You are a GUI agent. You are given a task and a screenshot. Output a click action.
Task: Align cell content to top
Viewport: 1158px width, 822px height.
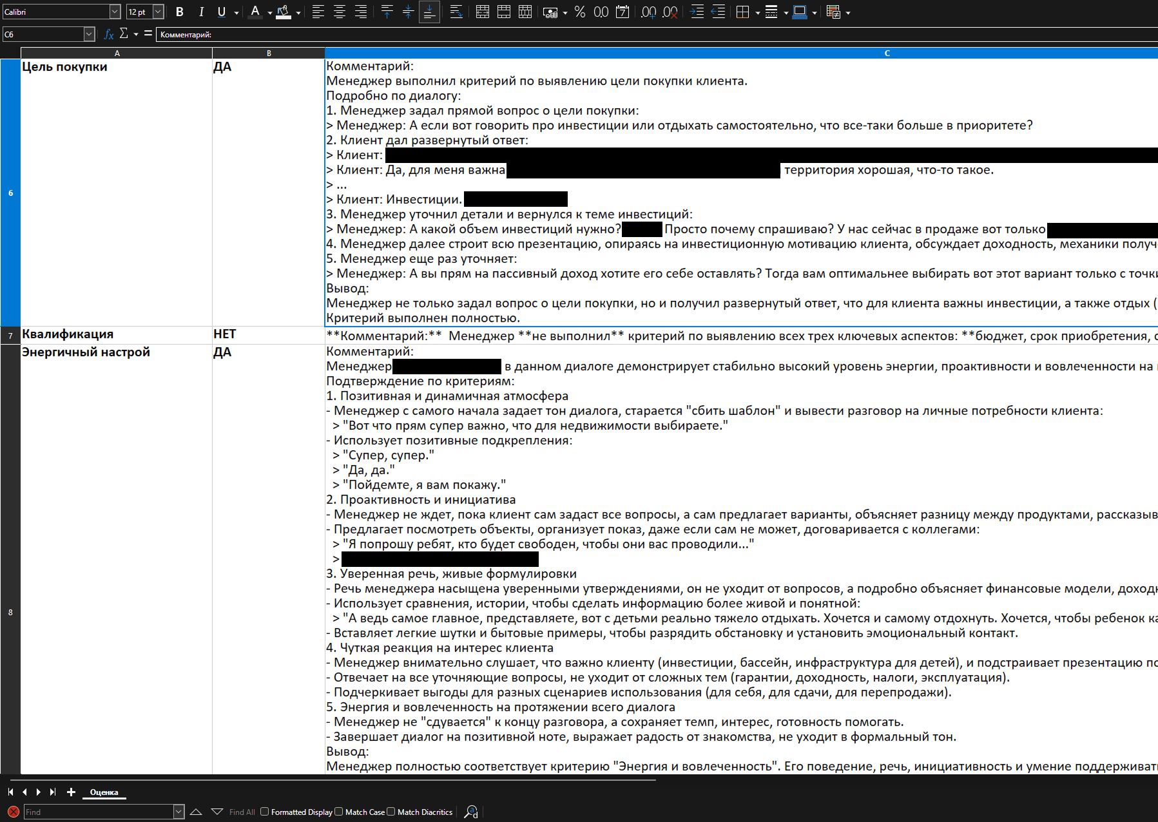coord(387,12)
